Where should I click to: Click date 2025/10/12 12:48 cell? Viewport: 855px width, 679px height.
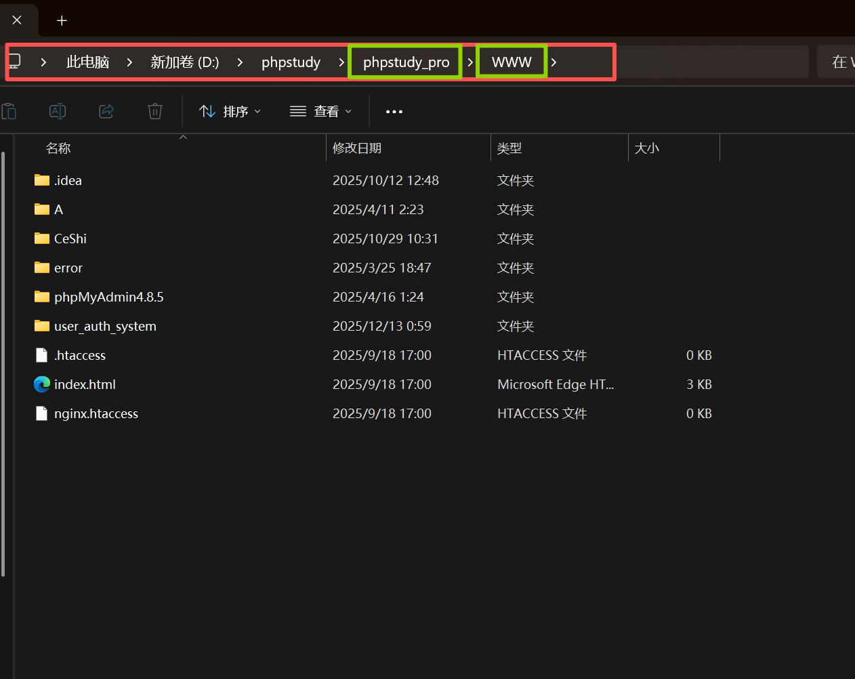tap(385, 180)
